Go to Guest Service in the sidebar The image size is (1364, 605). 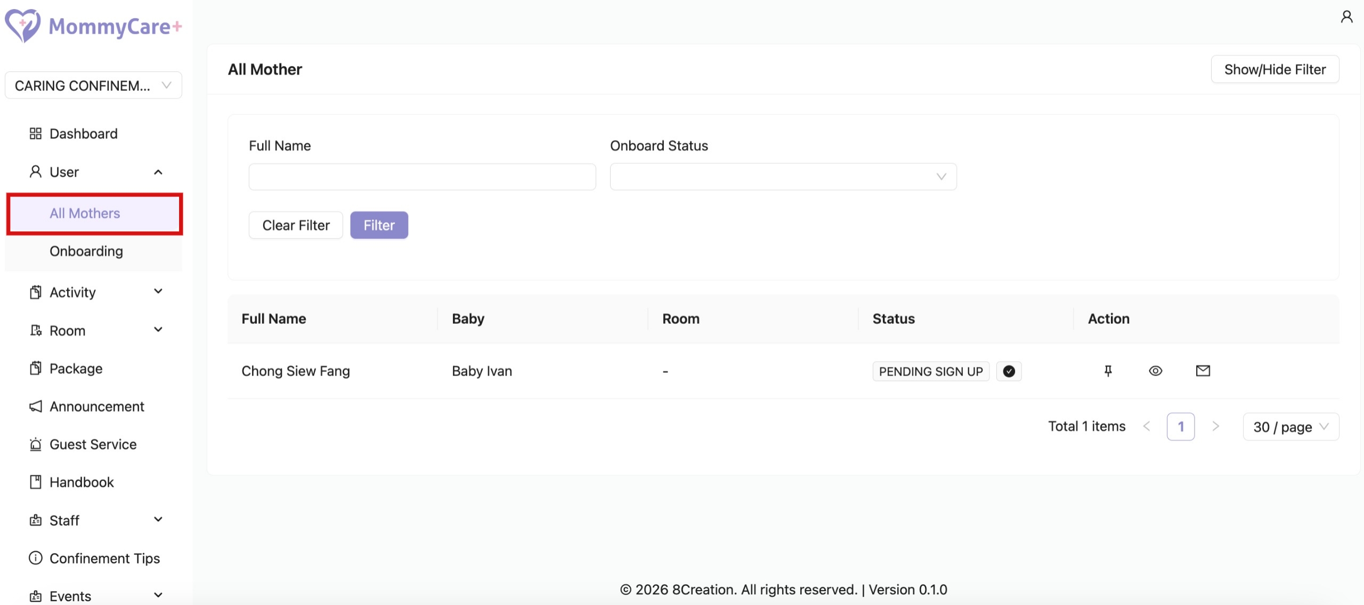93,444
